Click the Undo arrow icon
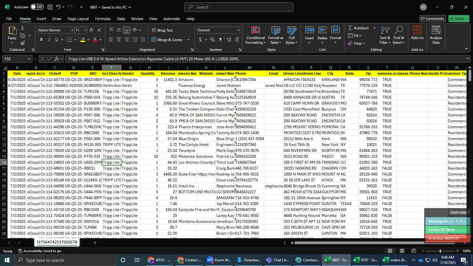 pyautogui.click(x=58, y=7)
